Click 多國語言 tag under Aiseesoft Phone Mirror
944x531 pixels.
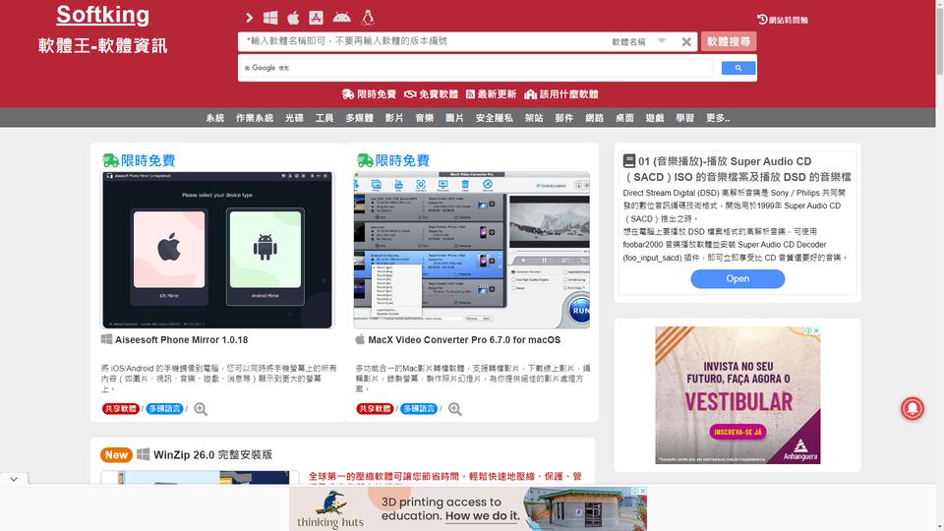pyautogui.click(x=164, y=409)
